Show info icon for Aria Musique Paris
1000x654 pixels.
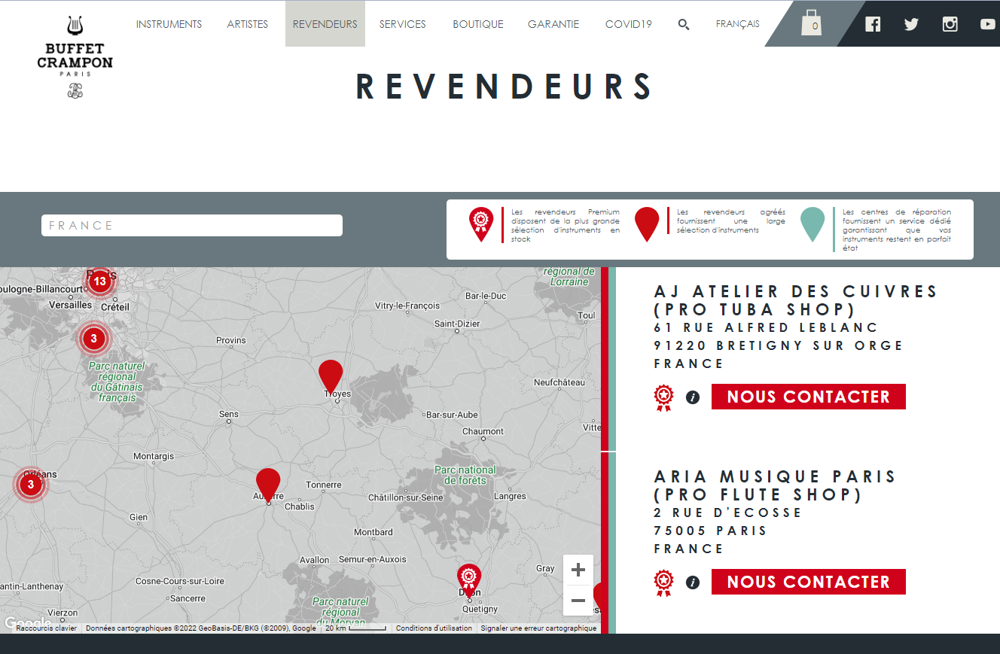click(693, 583)
